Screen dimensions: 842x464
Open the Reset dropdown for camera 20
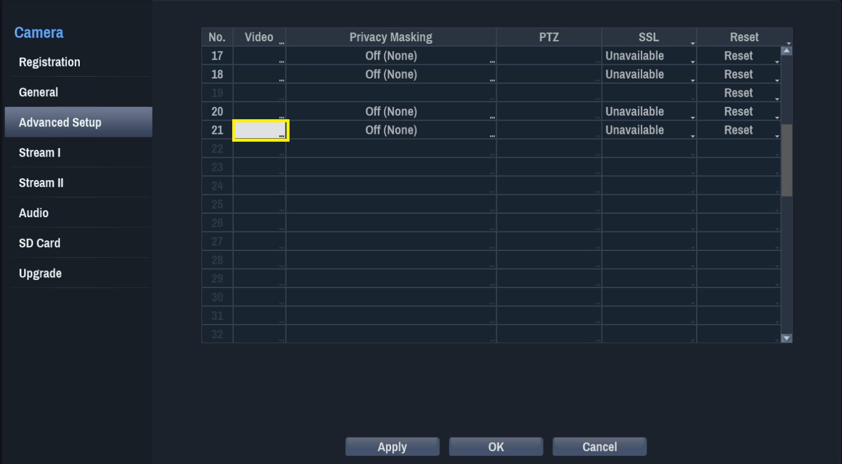[739, 112]
